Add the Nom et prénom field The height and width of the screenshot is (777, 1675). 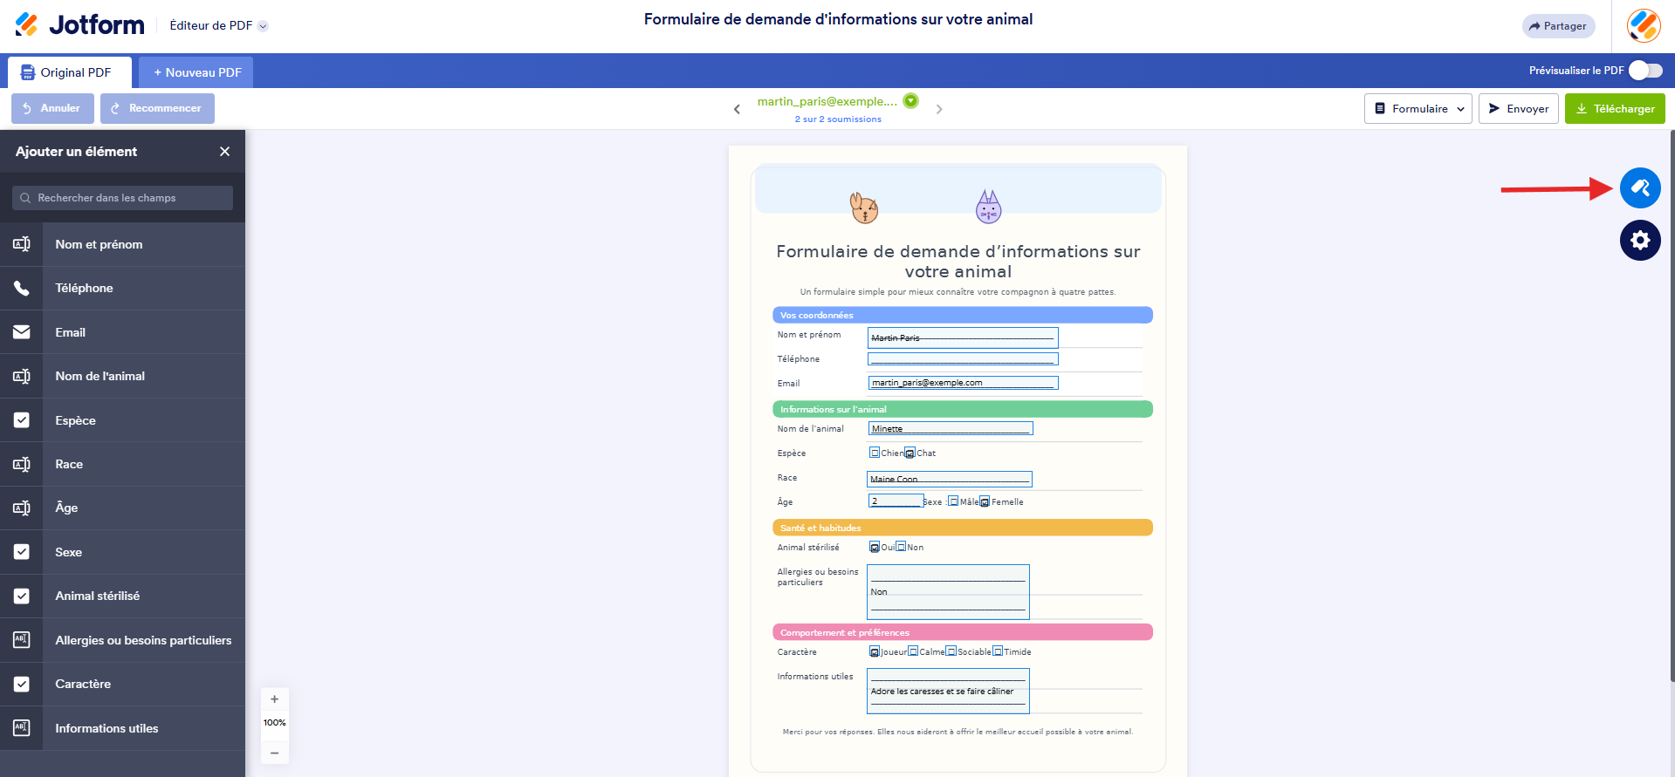click(122, 244)
